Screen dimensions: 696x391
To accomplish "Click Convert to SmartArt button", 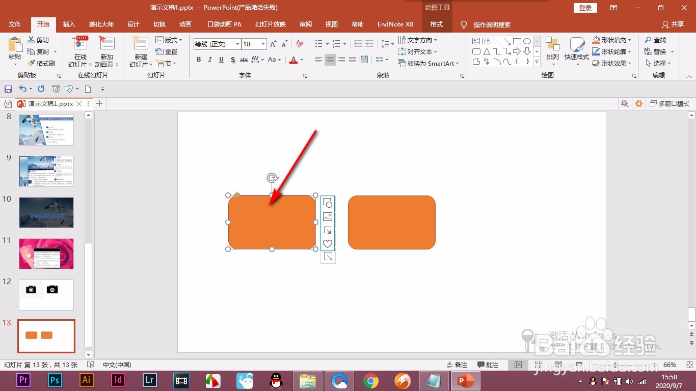I will point(429,63).
